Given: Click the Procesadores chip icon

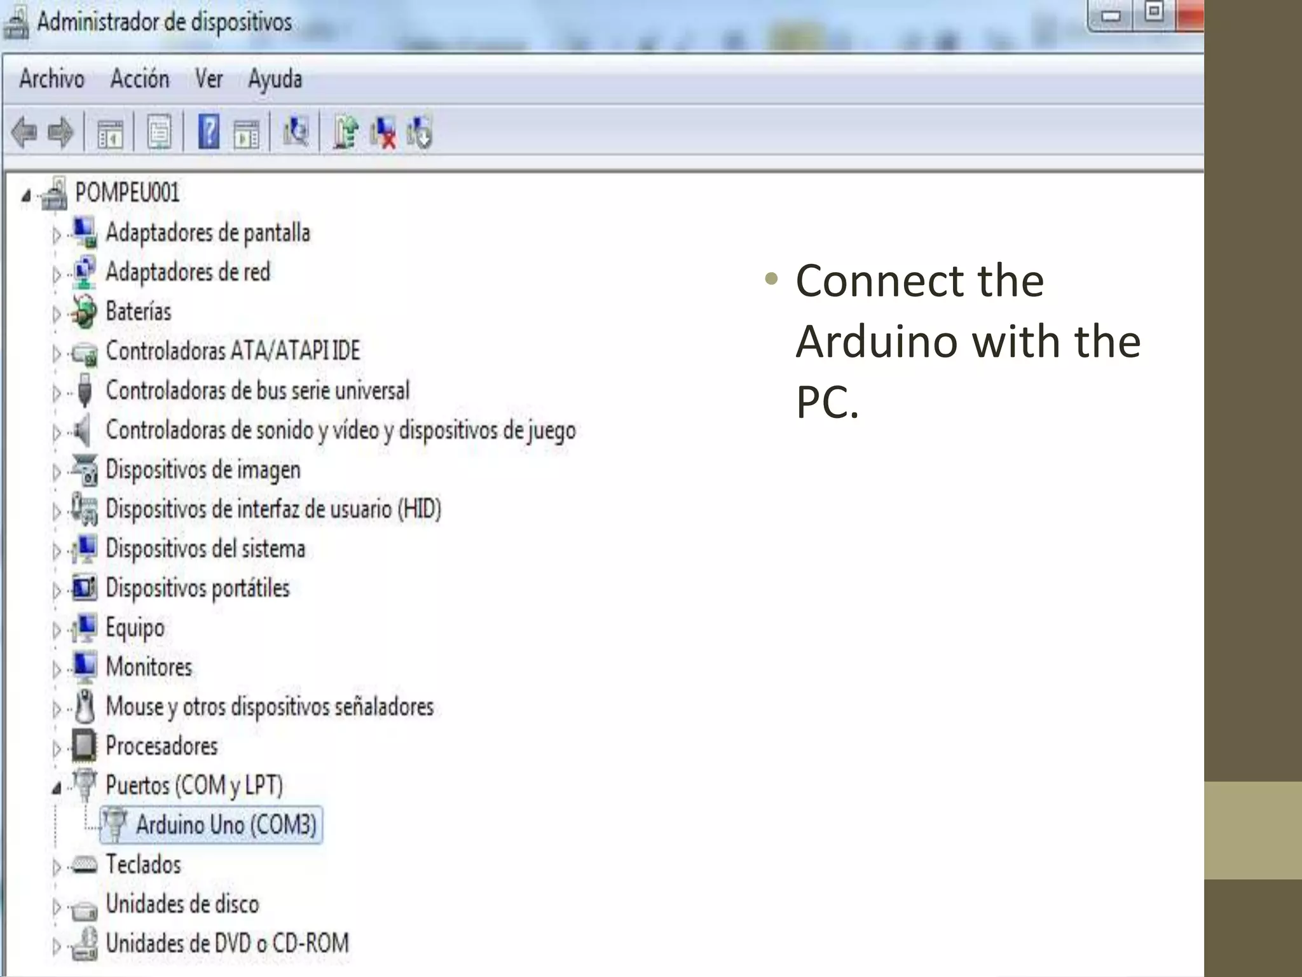Looking at the screenshot, I should (x=85, y=746).
